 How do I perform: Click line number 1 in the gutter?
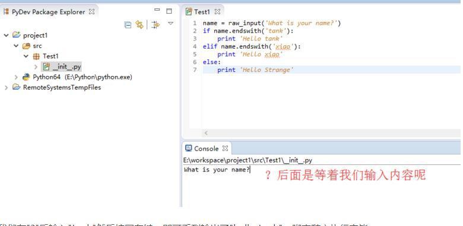(x=195, y=23)
